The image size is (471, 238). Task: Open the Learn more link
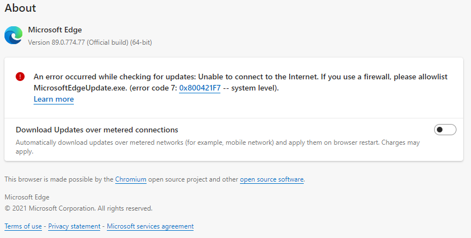(x=54, y=99)
